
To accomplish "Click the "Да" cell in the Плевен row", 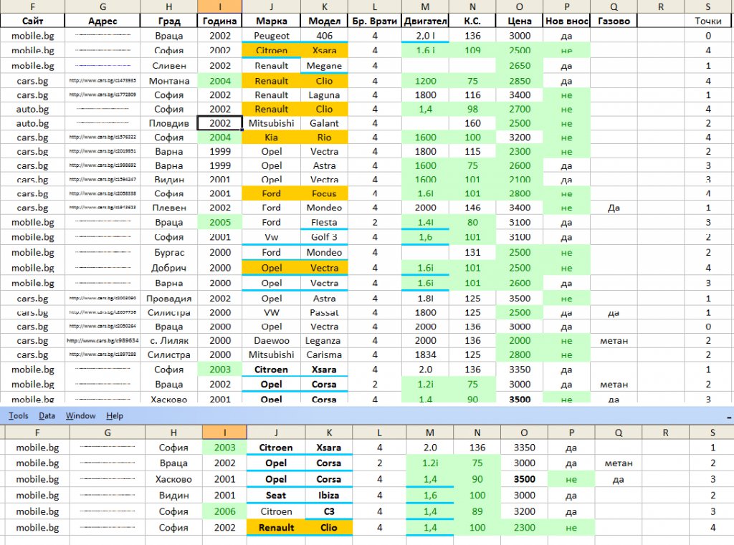I will [613, 208].
